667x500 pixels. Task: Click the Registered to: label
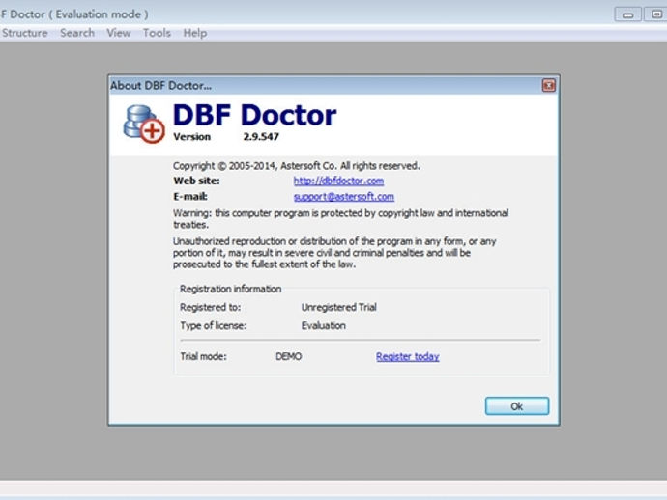(210, 307)
